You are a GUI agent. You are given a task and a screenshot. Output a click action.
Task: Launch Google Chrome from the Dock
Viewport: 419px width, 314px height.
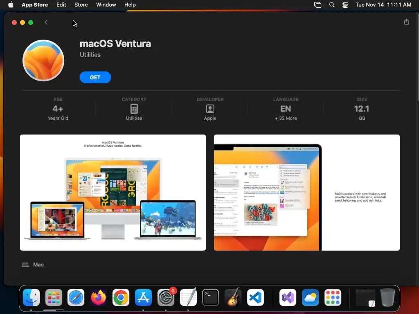click(121, 297)
